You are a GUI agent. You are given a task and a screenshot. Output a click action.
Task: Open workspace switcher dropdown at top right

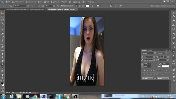[163, 6]
